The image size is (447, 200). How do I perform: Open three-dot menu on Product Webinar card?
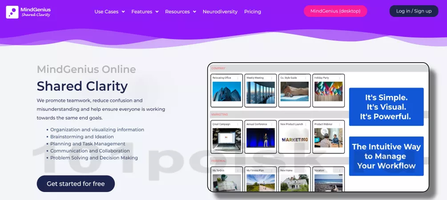coord(340,124)
